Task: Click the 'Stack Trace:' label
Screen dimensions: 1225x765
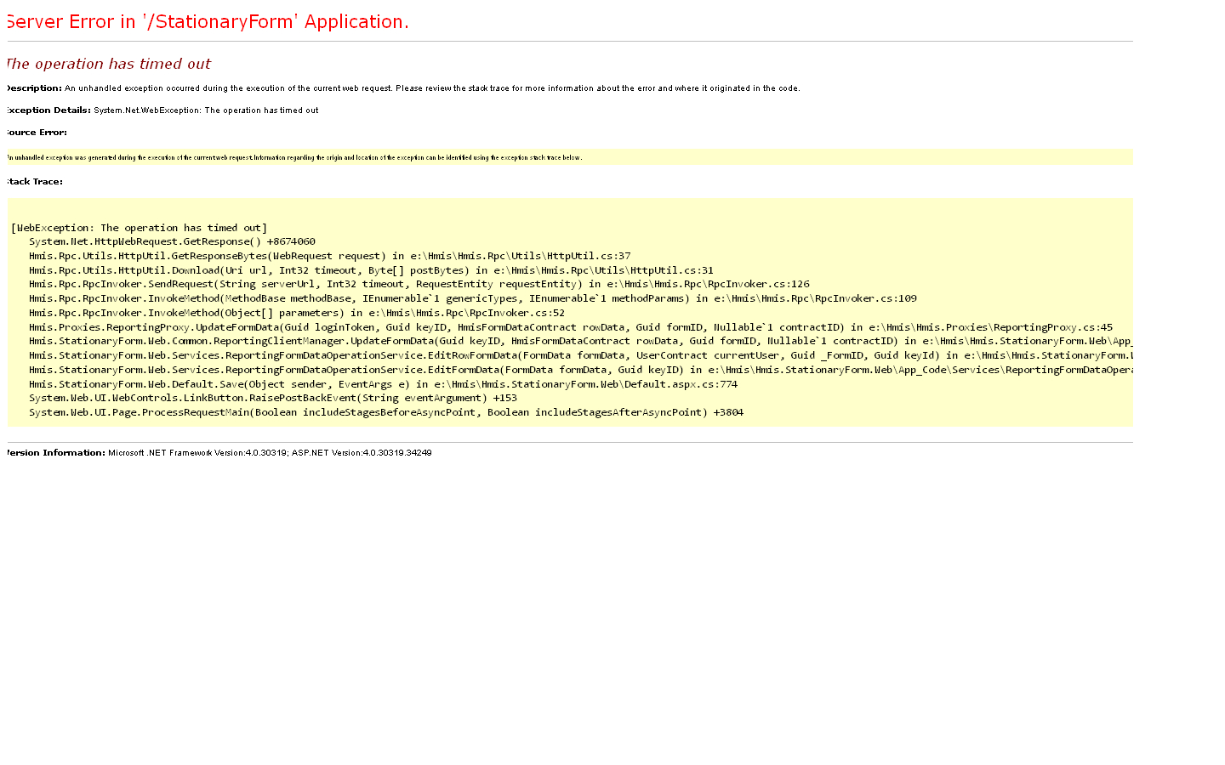Action: pos(35,182)
